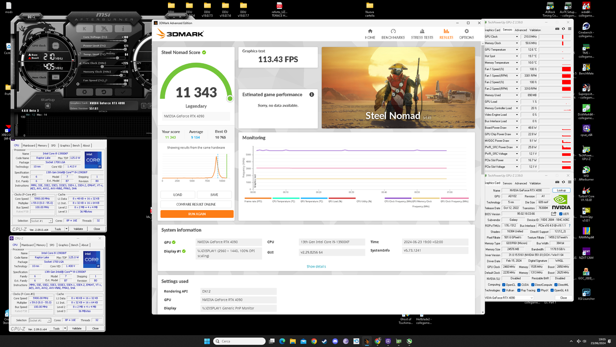616x347 pixels.
Task: Open the Board Power Draw sensor dropdown arrow
Action: tap(517, 127)
